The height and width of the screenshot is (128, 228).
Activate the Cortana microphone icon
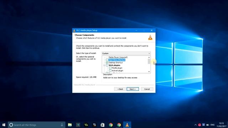point(62,125)
